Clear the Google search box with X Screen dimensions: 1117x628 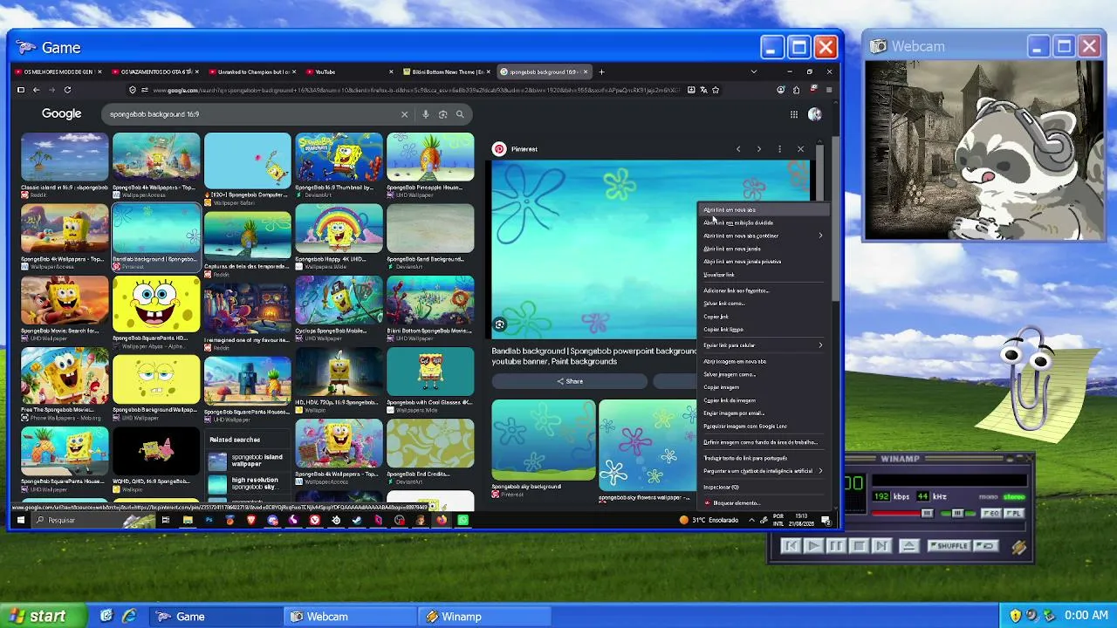(x=404, y=114)
